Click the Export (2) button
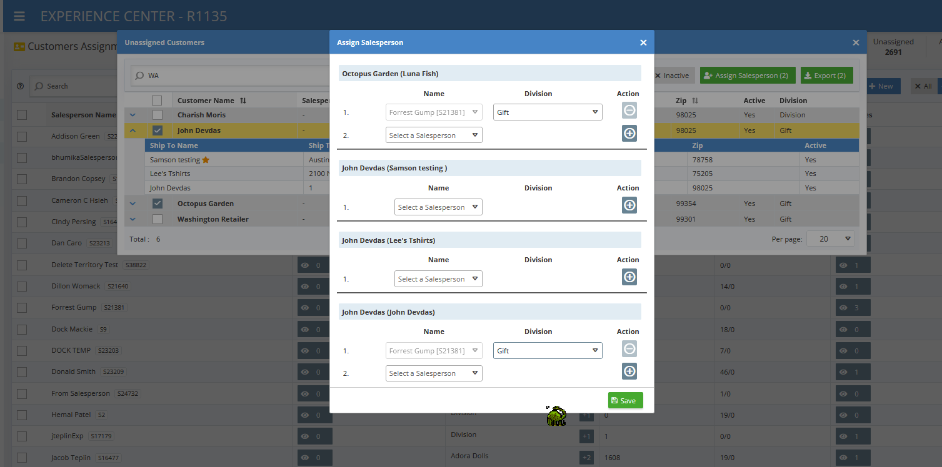942x467 pixels. (826, 76)
